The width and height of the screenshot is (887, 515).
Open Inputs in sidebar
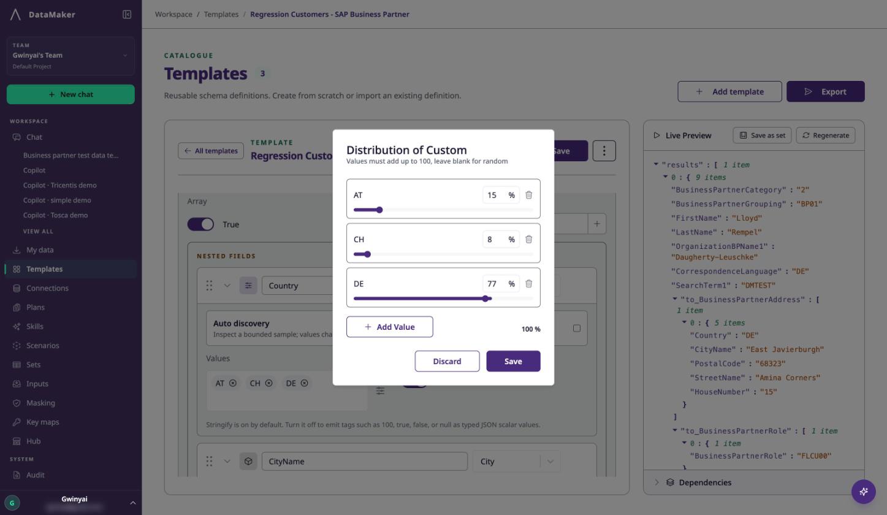pyautogui.click(x=70, y=384)
